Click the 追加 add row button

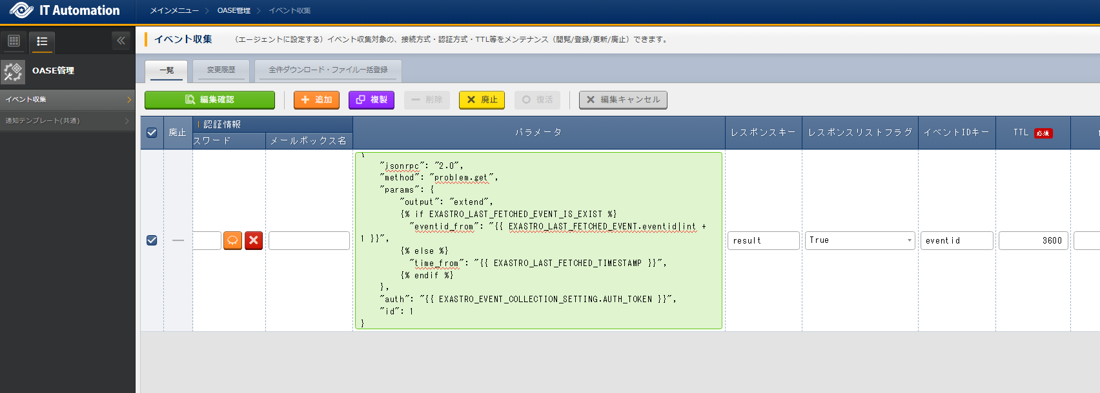(316, 100)
